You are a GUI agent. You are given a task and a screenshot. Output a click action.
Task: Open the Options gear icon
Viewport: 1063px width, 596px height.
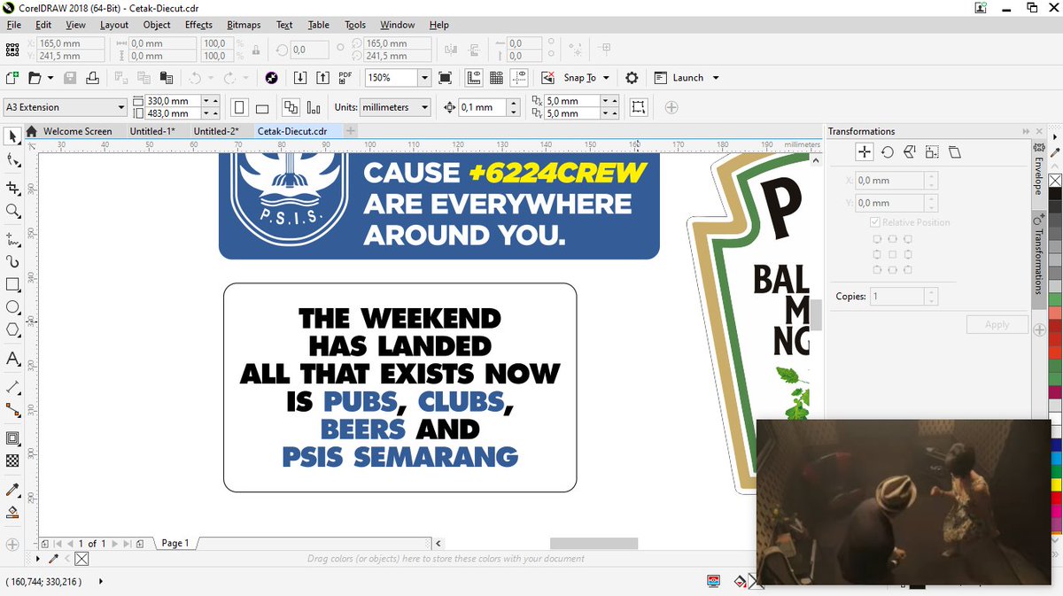632,78
